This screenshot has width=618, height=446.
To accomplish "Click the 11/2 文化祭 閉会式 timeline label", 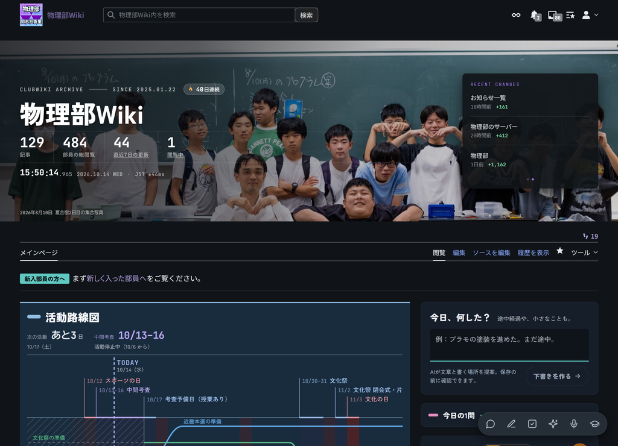I will [370, 390].
